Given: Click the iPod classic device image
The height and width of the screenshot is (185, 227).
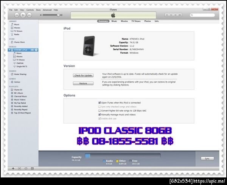Looking at the screenshot, I should coord(89,46).
